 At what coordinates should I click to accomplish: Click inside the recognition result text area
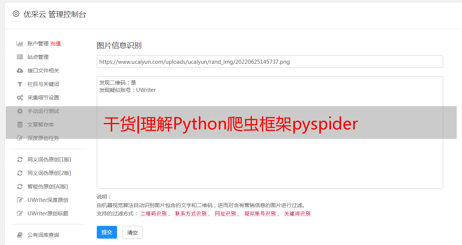click(270, 132)
